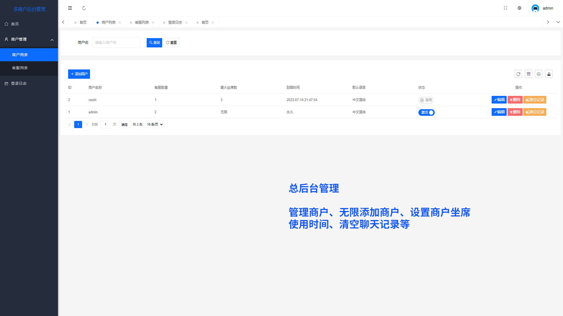Image resolution: width=563 pixels, height=316 pixels.
Task: Expand the tab options chevron at far right
Action: (558, 22)
